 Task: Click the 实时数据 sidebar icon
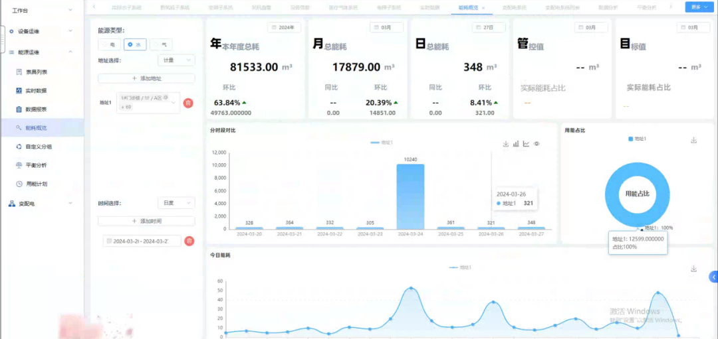click(x=19, y=90)
